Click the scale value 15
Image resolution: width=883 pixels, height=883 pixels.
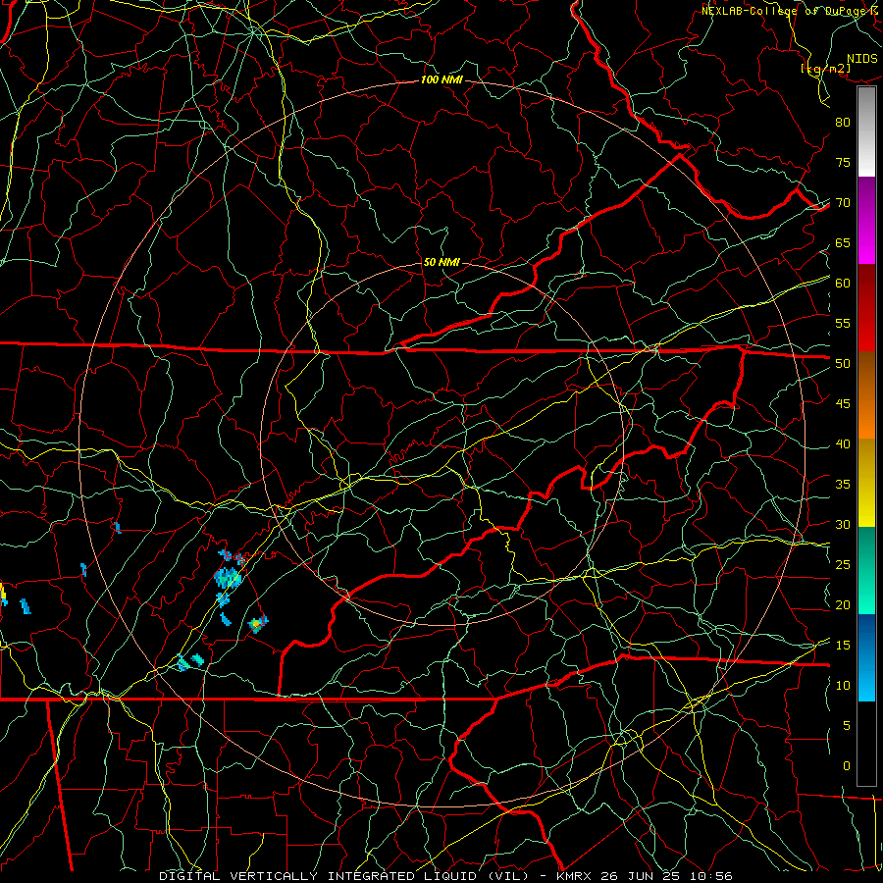[843, 646]
